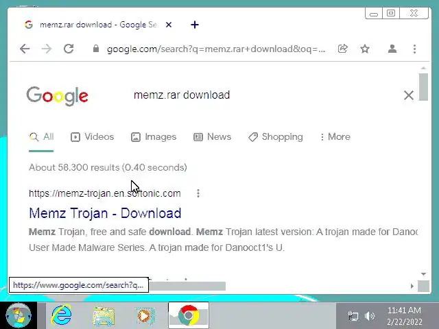Screen dimensions: 439x329
Task: Minimize the Chrome window
Action: pyautogui.click(x=374, y=14)
